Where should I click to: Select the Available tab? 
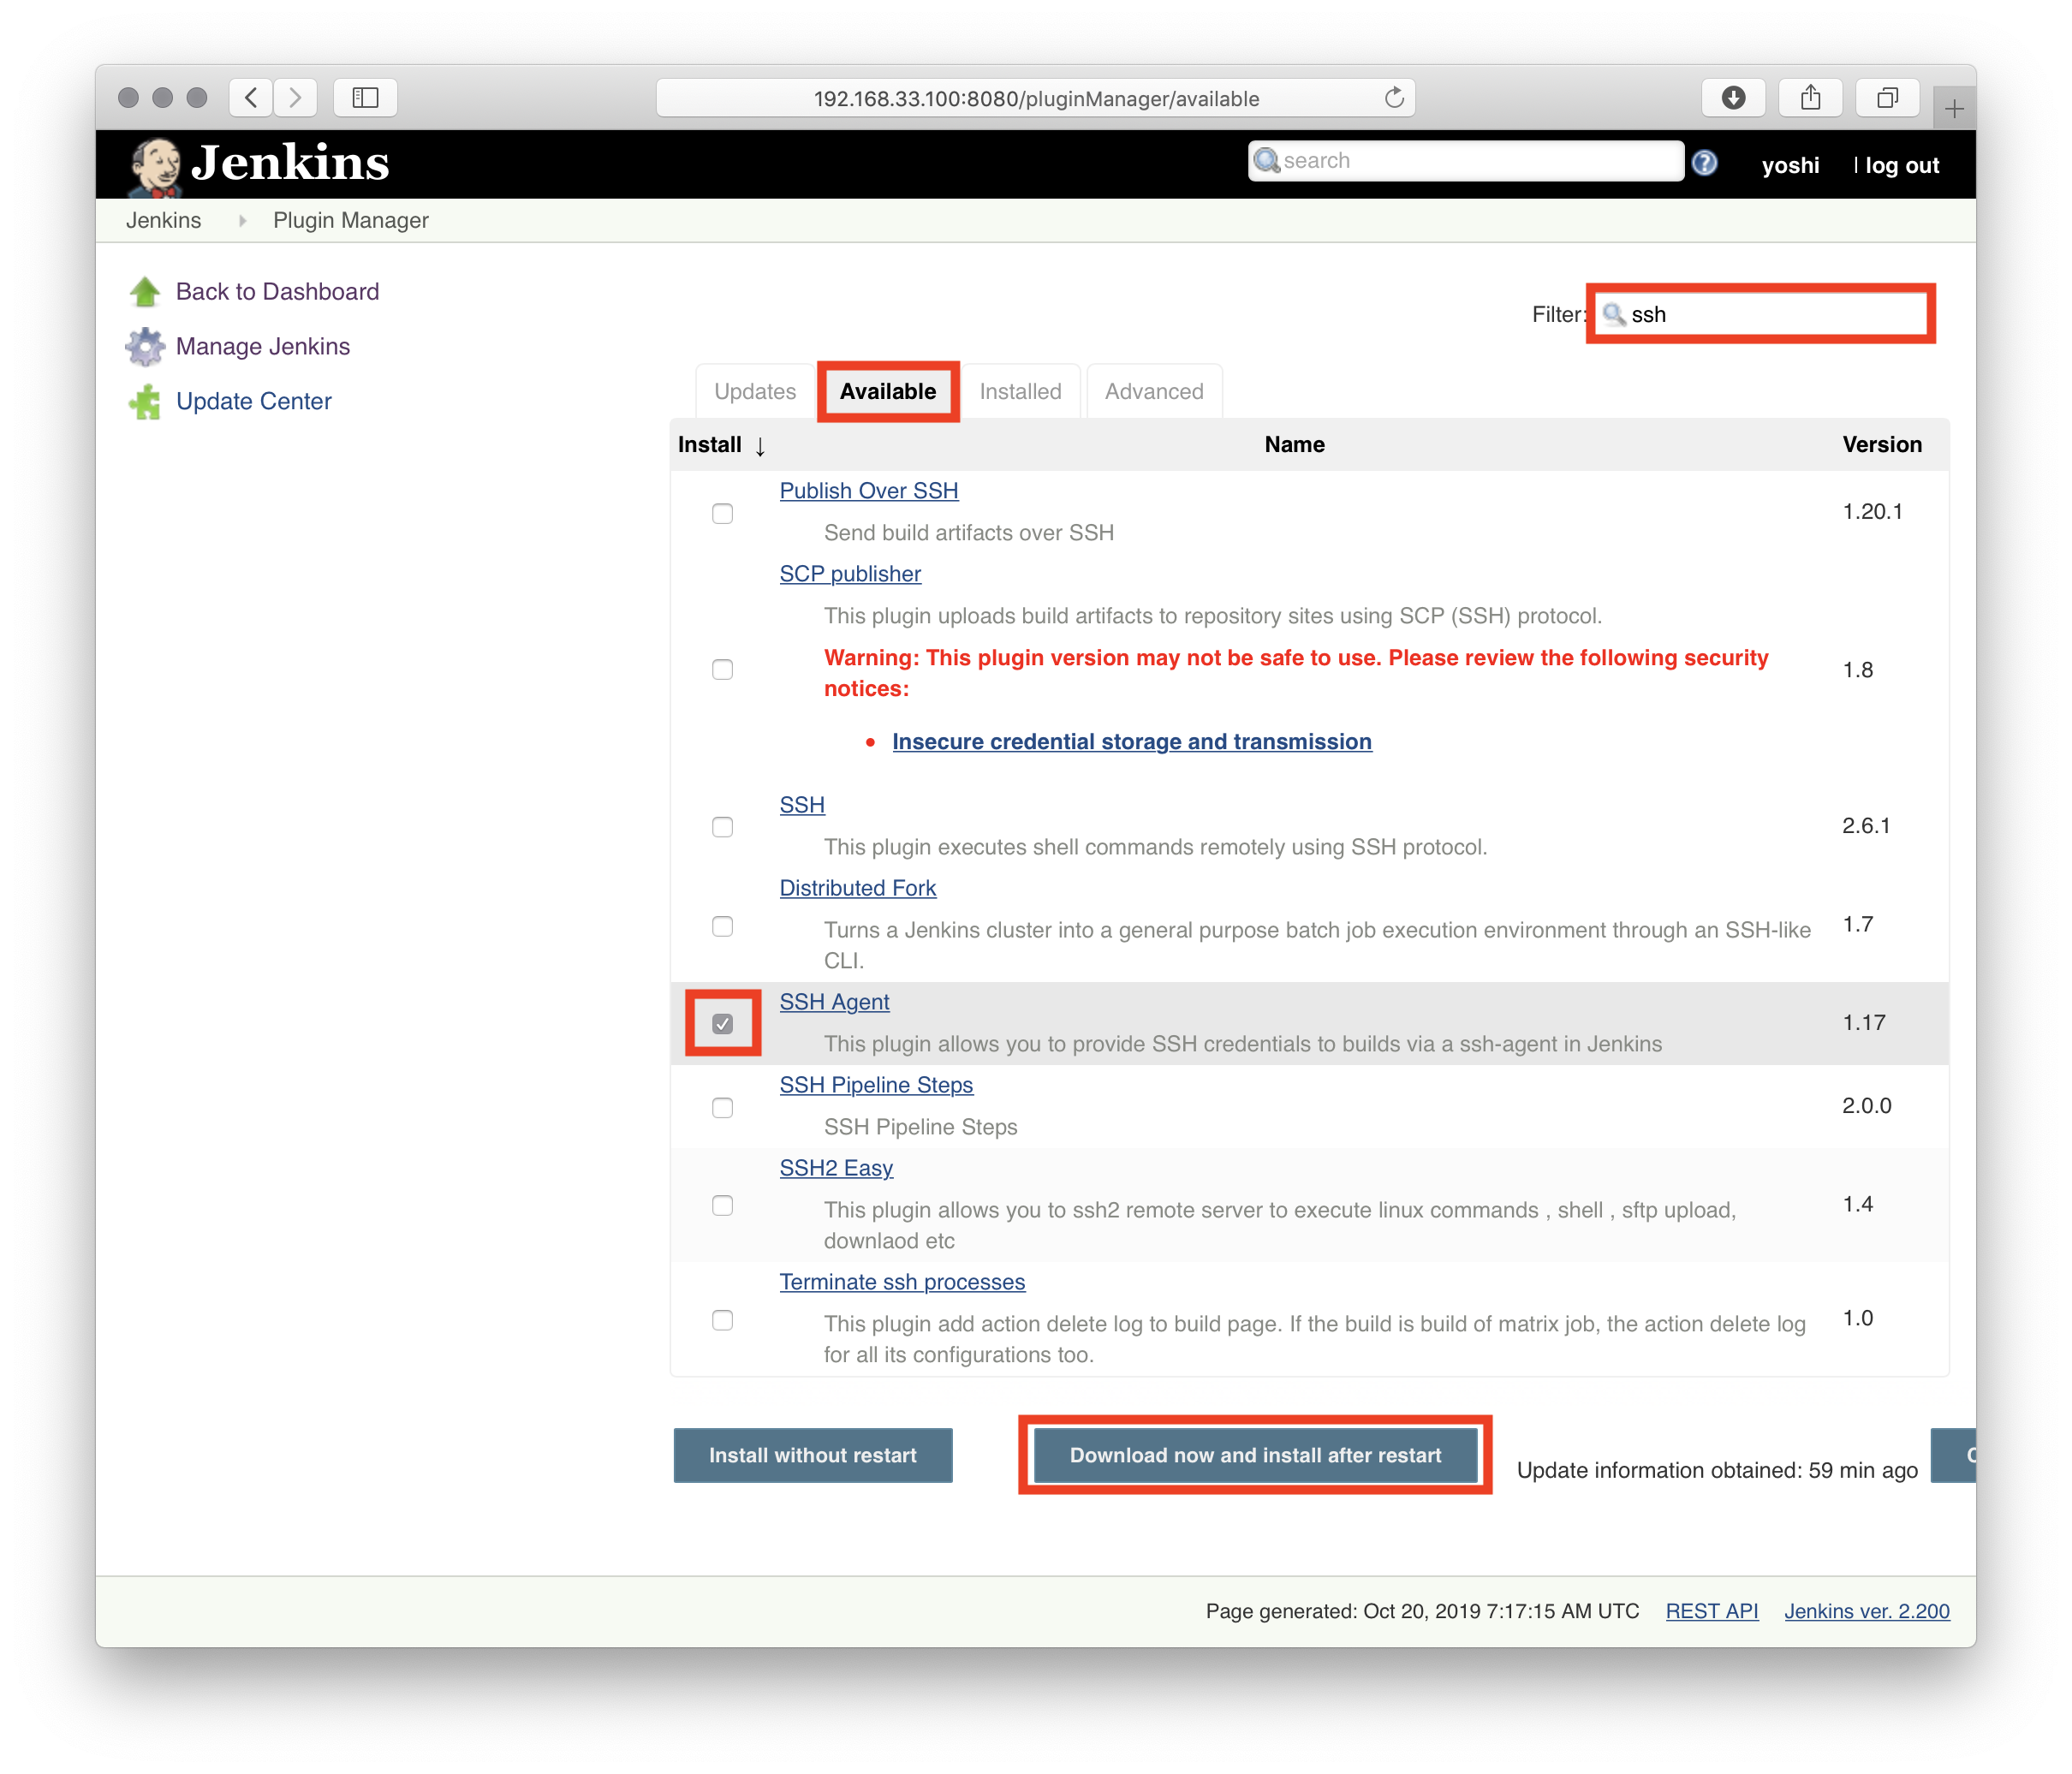[x=888, y=392]
